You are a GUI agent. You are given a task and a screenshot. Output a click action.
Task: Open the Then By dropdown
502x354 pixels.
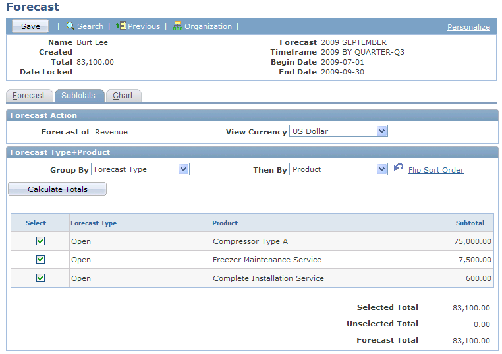point(339,169)
